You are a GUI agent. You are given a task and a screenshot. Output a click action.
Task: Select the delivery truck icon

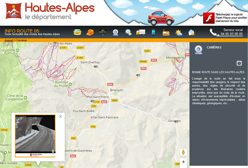tap(141, 32)
